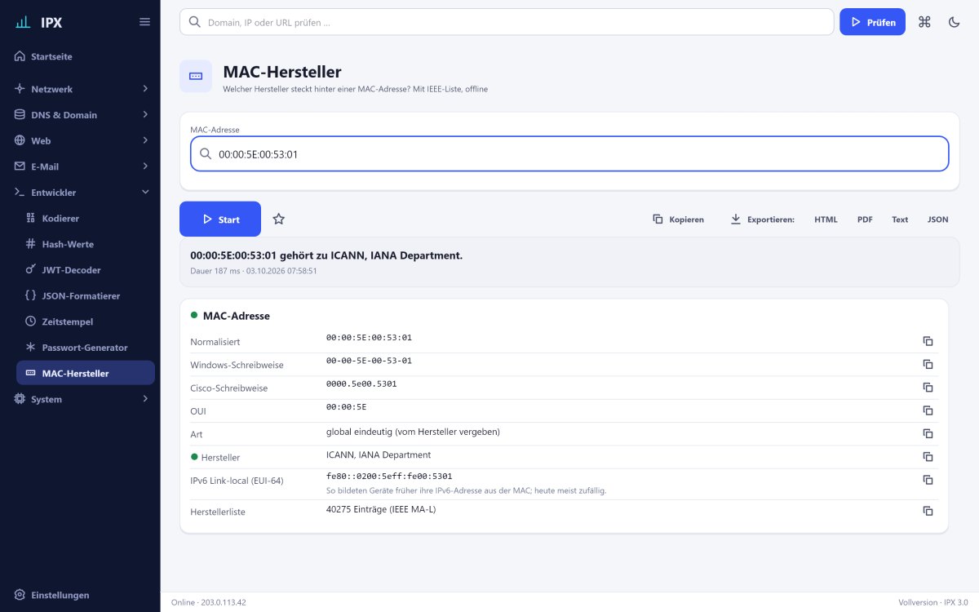979x612 pixels.
Task: Export the result as Text
Action: (900, 220)
